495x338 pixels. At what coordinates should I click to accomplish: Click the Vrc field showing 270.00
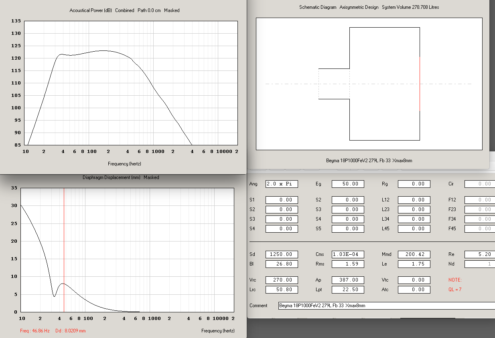tap(282, 280)
